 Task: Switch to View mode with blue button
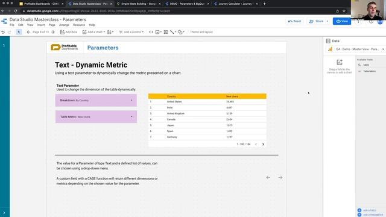[x=342, y=21]
